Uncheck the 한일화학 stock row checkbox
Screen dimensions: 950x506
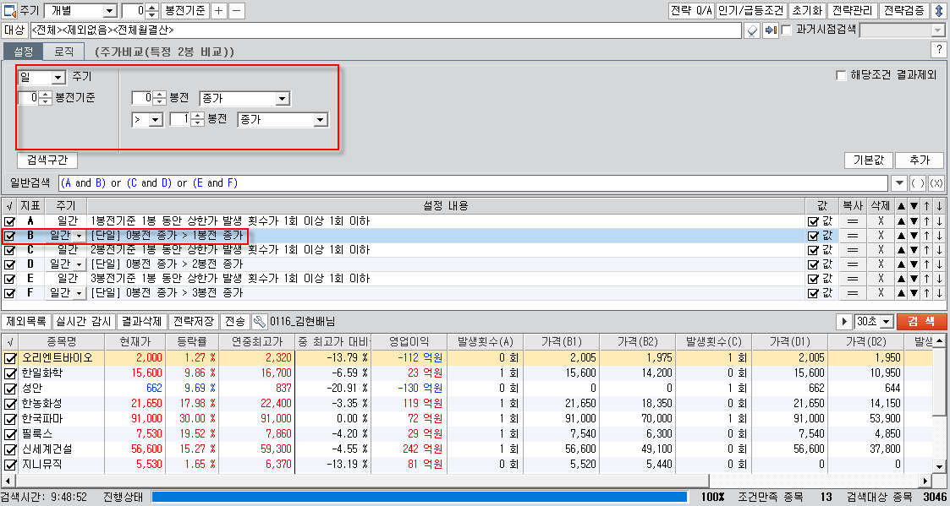tap(10, 373)
